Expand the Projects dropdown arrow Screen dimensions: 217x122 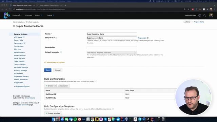pos(21,15)
